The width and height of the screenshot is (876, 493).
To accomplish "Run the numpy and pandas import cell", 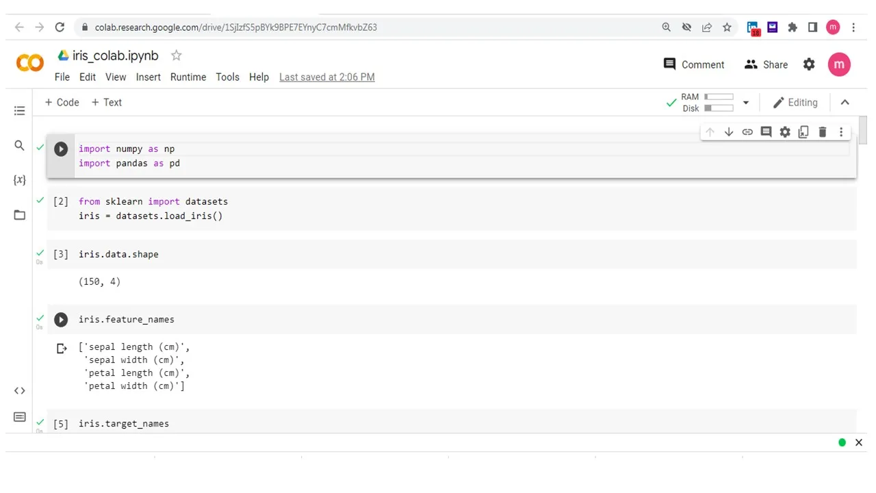I will pyautogui.click(x=61, y=149).
